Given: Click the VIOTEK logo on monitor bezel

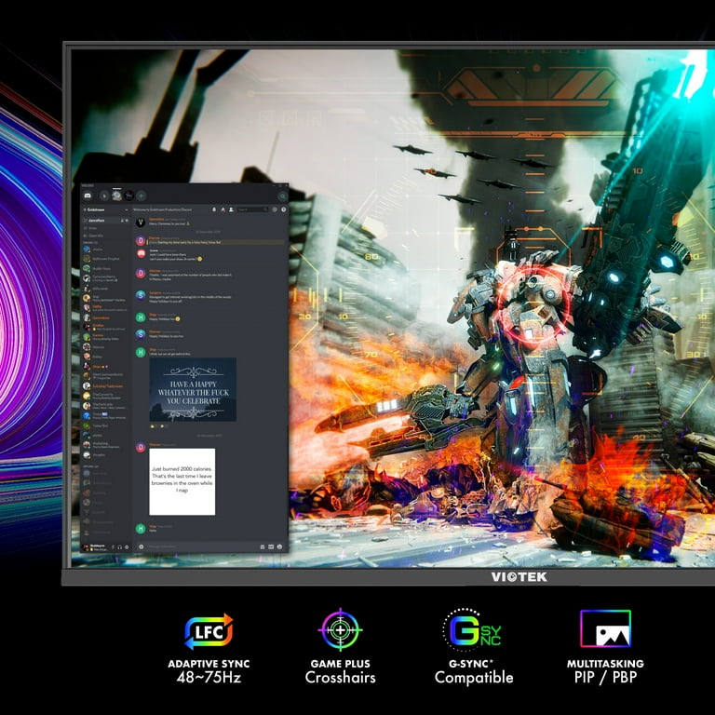Looking at the screenshot, I should point(519,577).
